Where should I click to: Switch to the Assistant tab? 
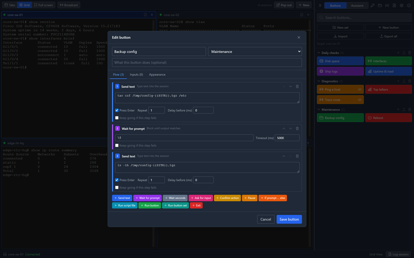click(x=357, y=5)
